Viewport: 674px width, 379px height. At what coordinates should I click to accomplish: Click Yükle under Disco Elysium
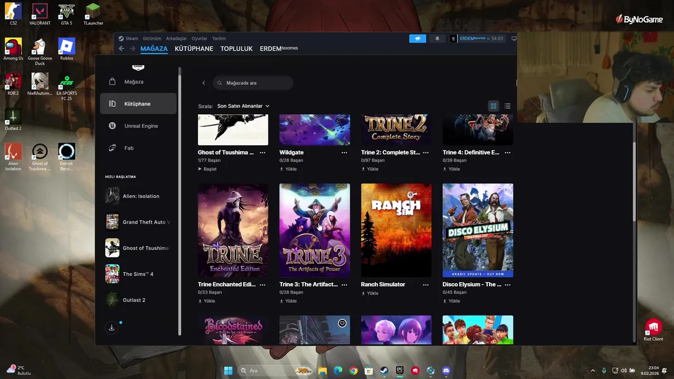451,301
